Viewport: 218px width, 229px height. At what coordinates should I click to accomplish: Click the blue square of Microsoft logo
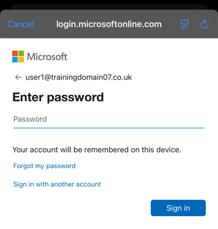15,59
